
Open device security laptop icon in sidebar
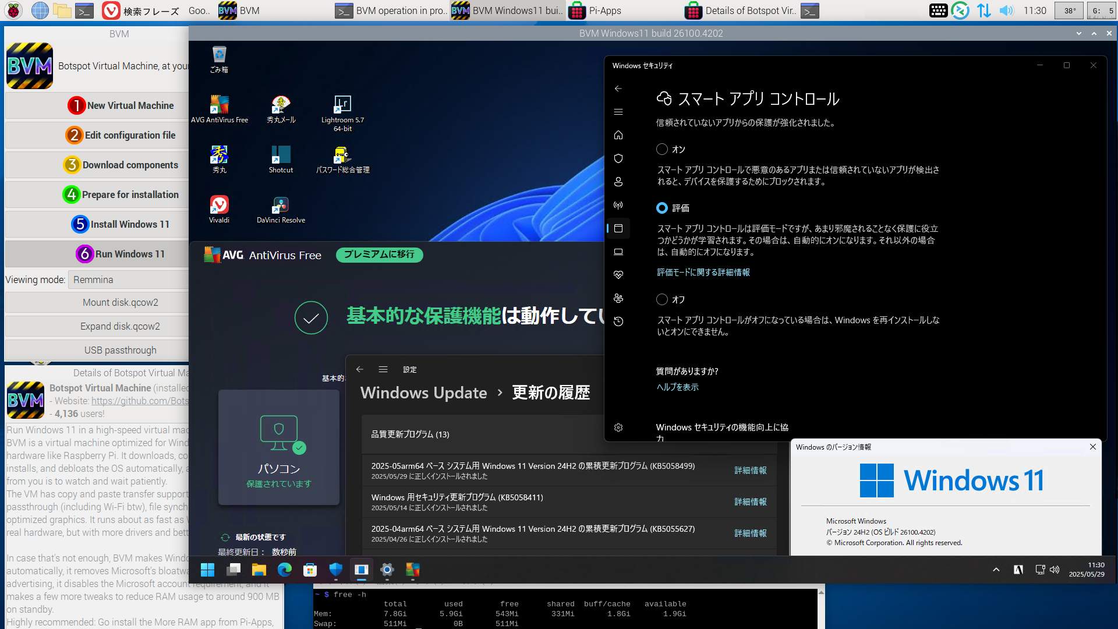(x=618, y=252)
